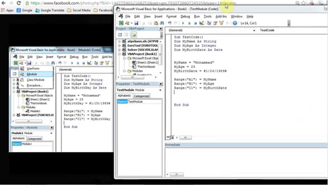Select Sheet1 (Sheet1) in TestModule project tree

click(146, 62)
